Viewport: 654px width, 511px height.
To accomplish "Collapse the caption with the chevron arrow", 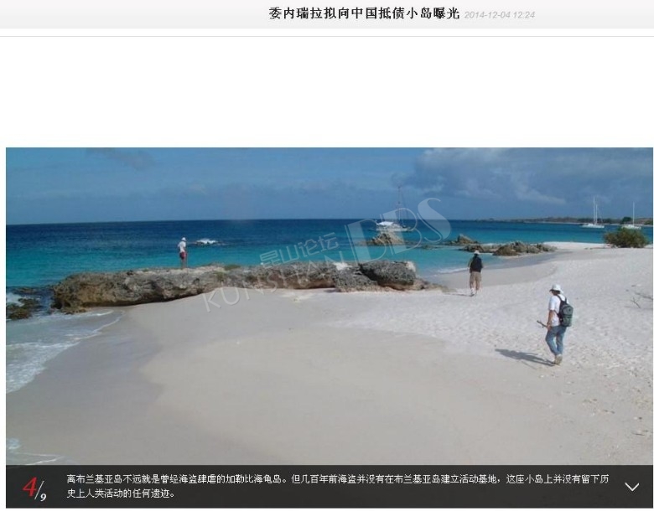I will [632, 487].
